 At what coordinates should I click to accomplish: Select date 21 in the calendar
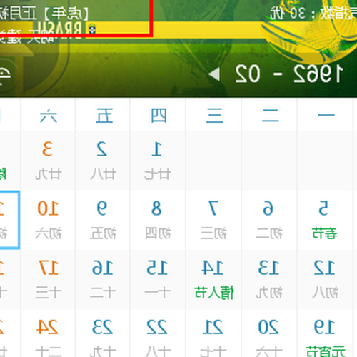[213, 333]
